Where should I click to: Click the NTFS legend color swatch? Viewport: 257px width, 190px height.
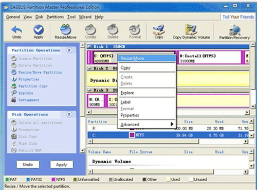pyautogui.click(x=53, y=179)
